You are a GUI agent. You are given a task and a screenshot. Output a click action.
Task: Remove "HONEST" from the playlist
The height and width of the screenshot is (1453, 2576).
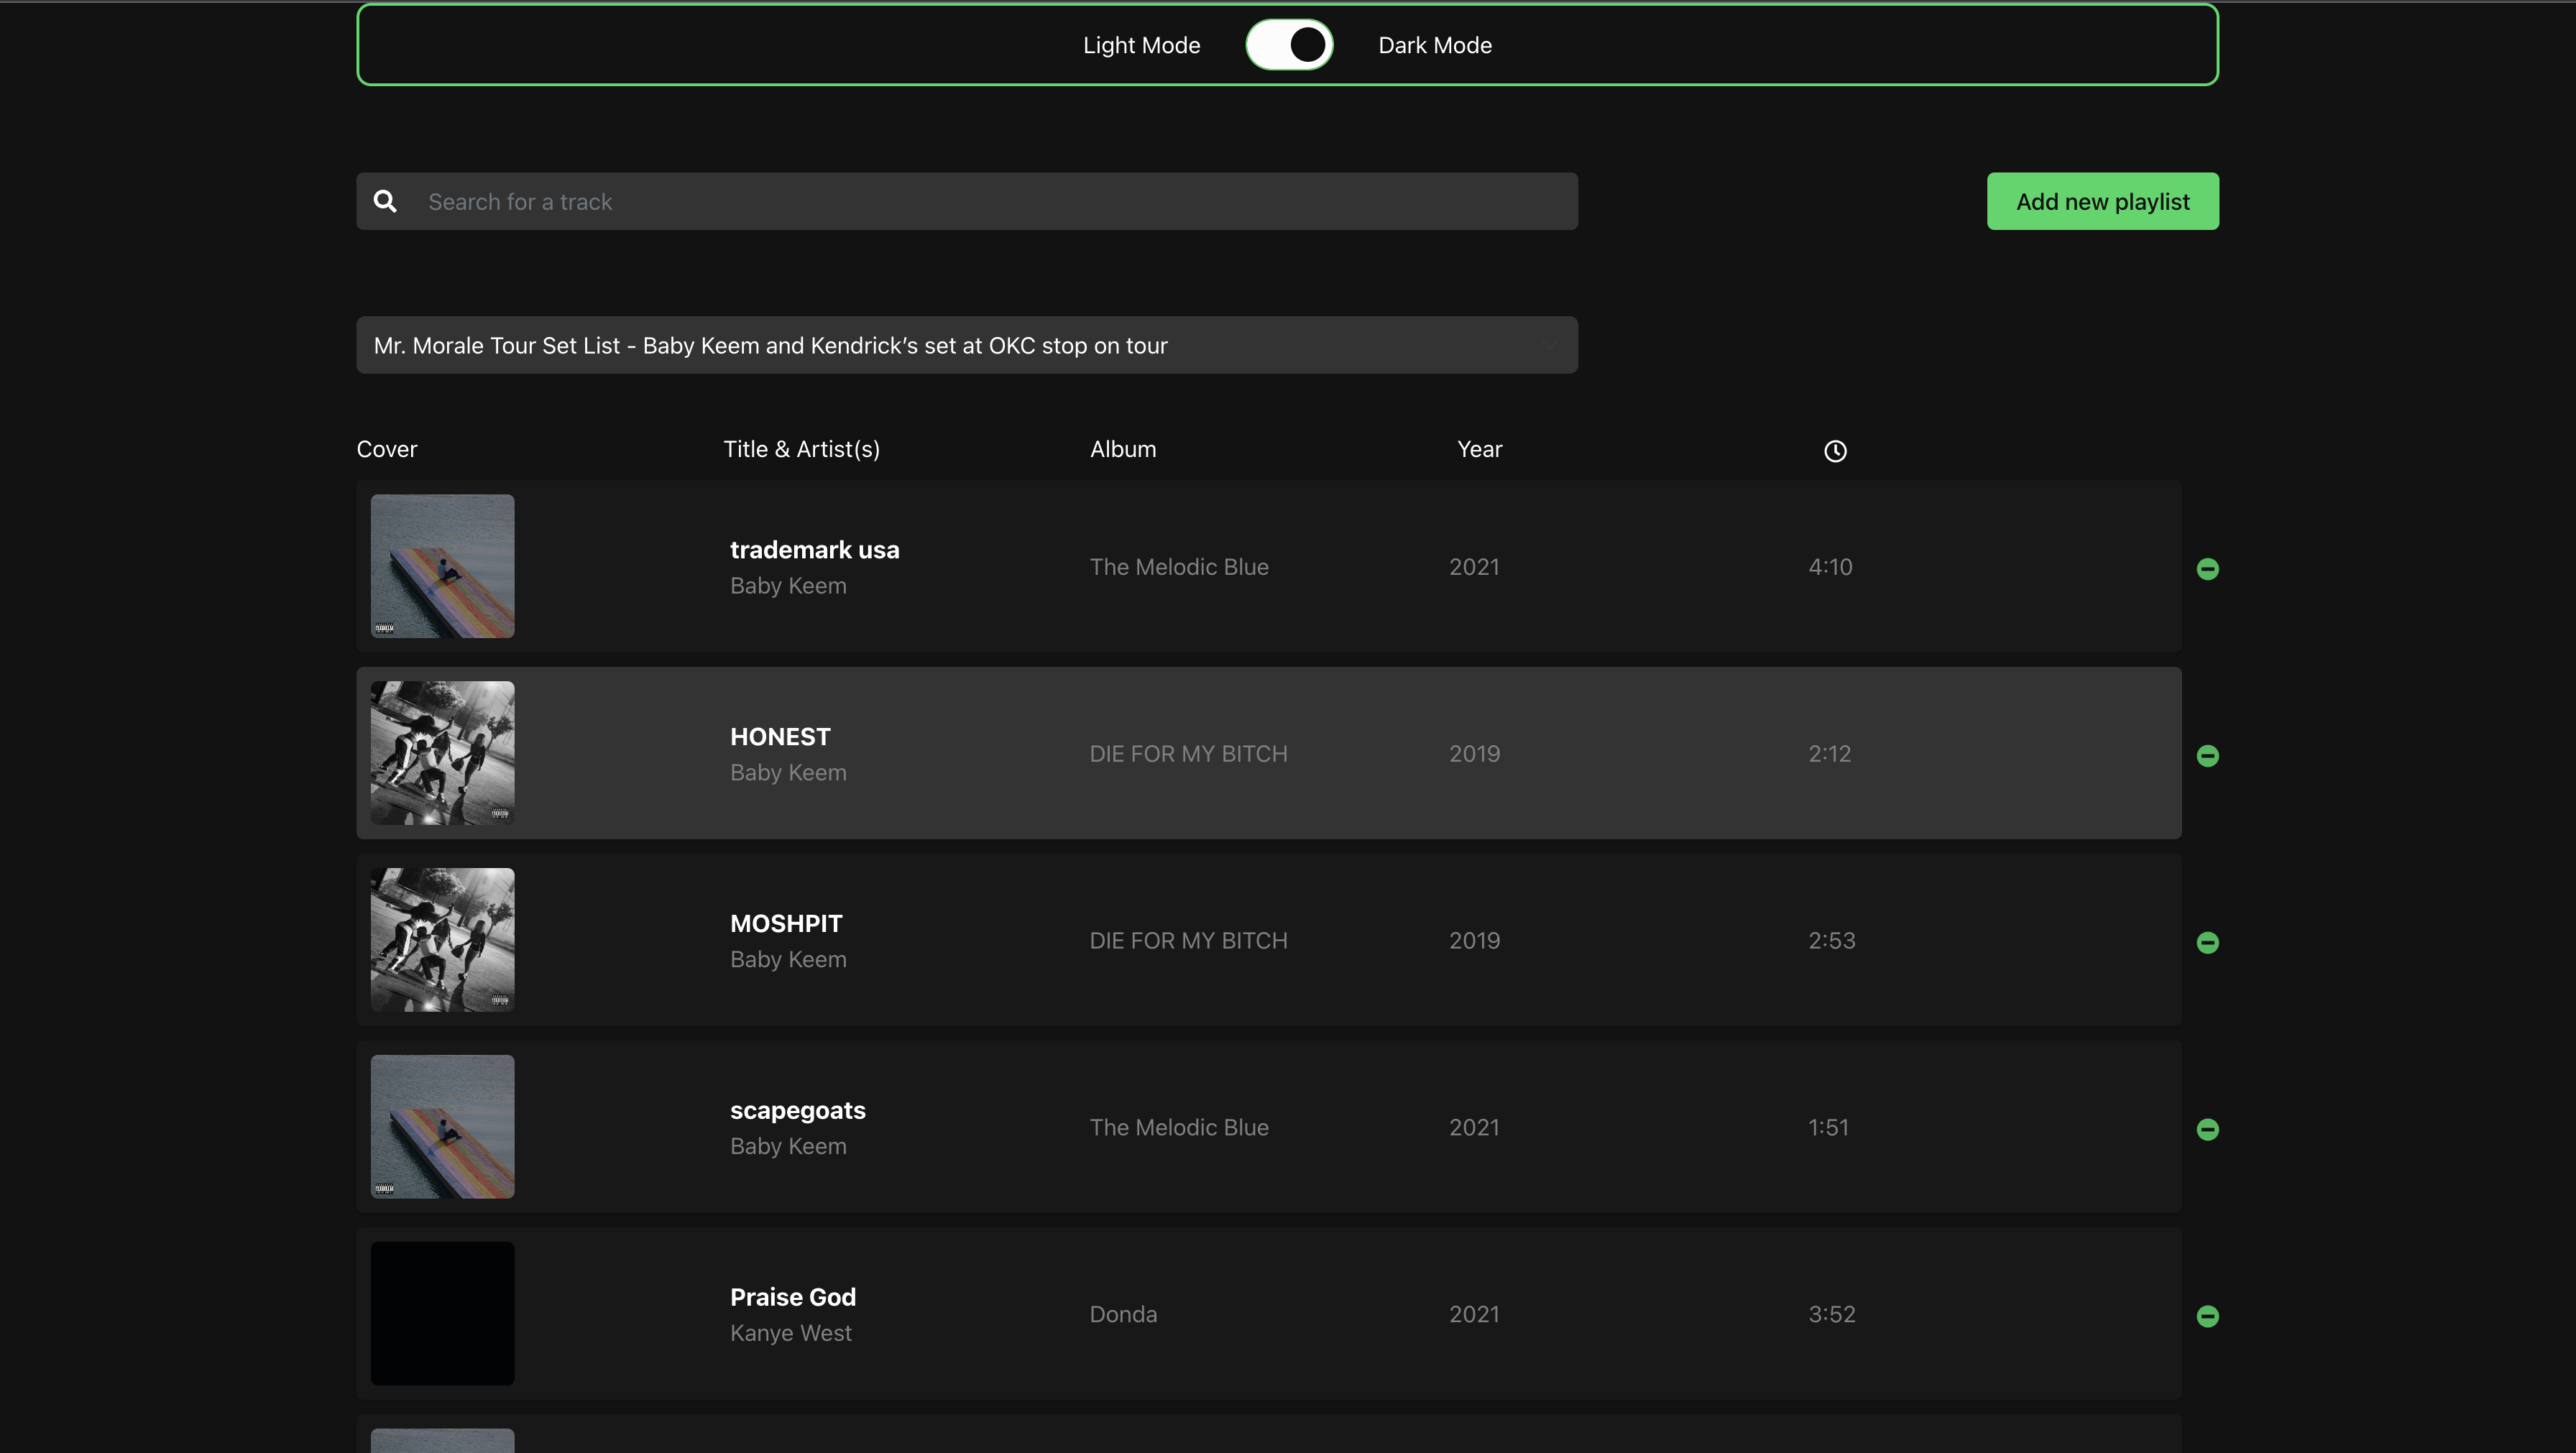[2209, 755]
